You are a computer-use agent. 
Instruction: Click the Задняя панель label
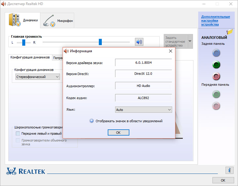coord(213,44)
